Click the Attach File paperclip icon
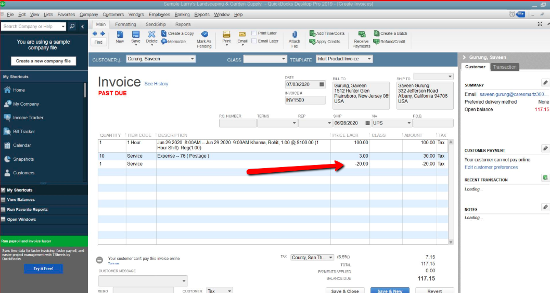This screenshot has width=550, height=293. tap(294, 34)
